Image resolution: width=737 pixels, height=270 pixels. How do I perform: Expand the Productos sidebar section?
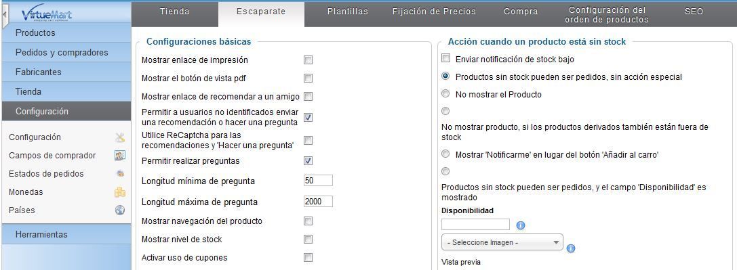(x=66, y=32)
